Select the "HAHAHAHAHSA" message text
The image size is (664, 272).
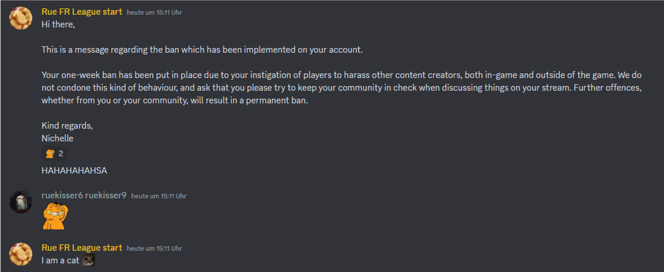[74, 170]
